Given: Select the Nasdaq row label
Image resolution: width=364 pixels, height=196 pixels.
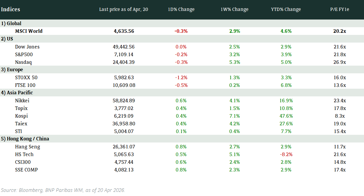Looking at the screenshot, I should click(x=23, y=62).
